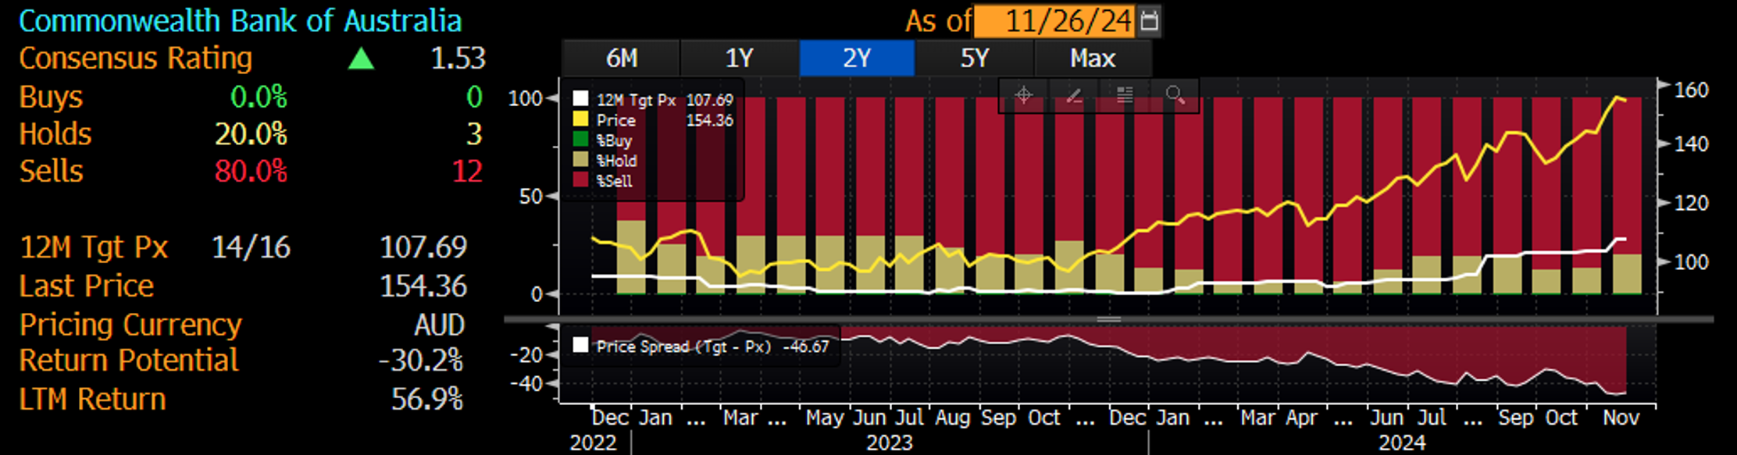Click the 56.9% LTM return value
This screenshot has height=455, width=1737.
426,399
